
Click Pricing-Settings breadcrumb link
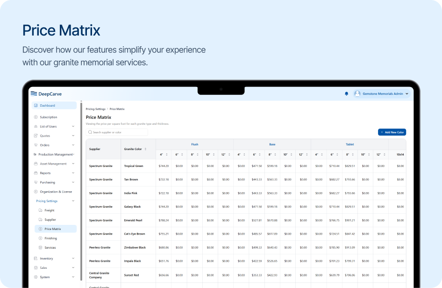coord(96,109)
